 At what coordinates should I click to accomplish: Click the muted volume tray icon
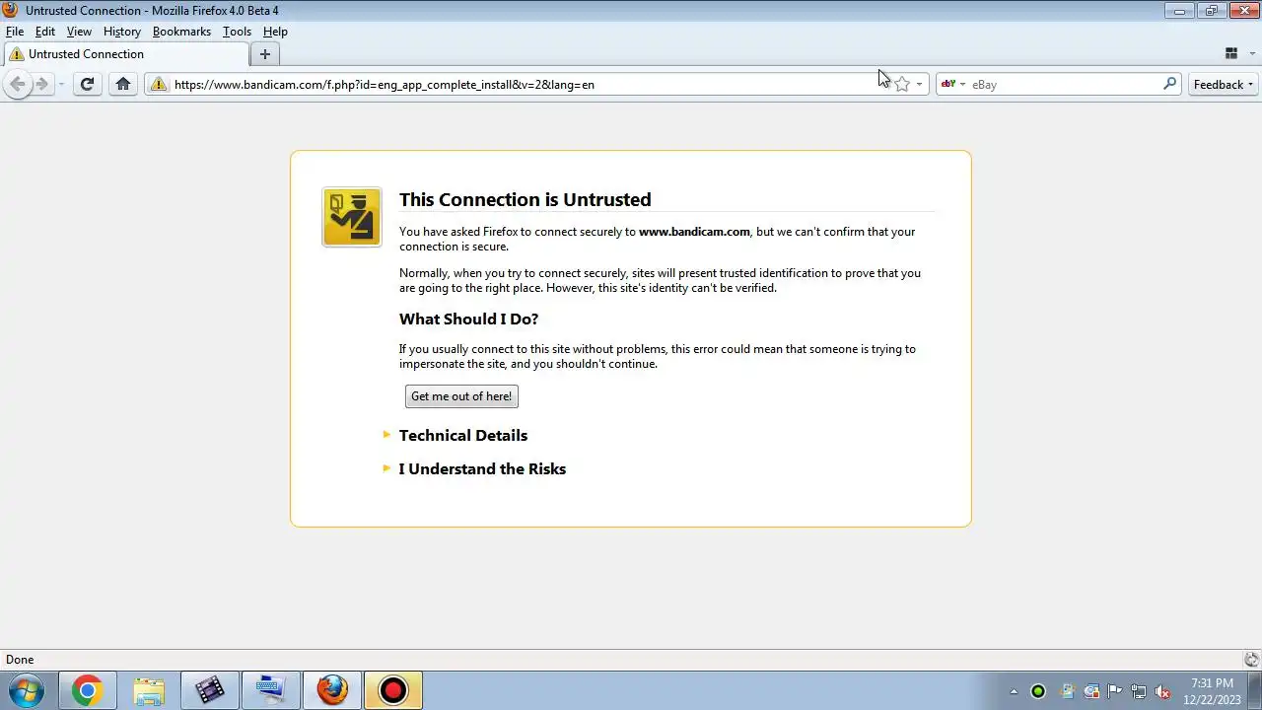[x=1162, y=691]
